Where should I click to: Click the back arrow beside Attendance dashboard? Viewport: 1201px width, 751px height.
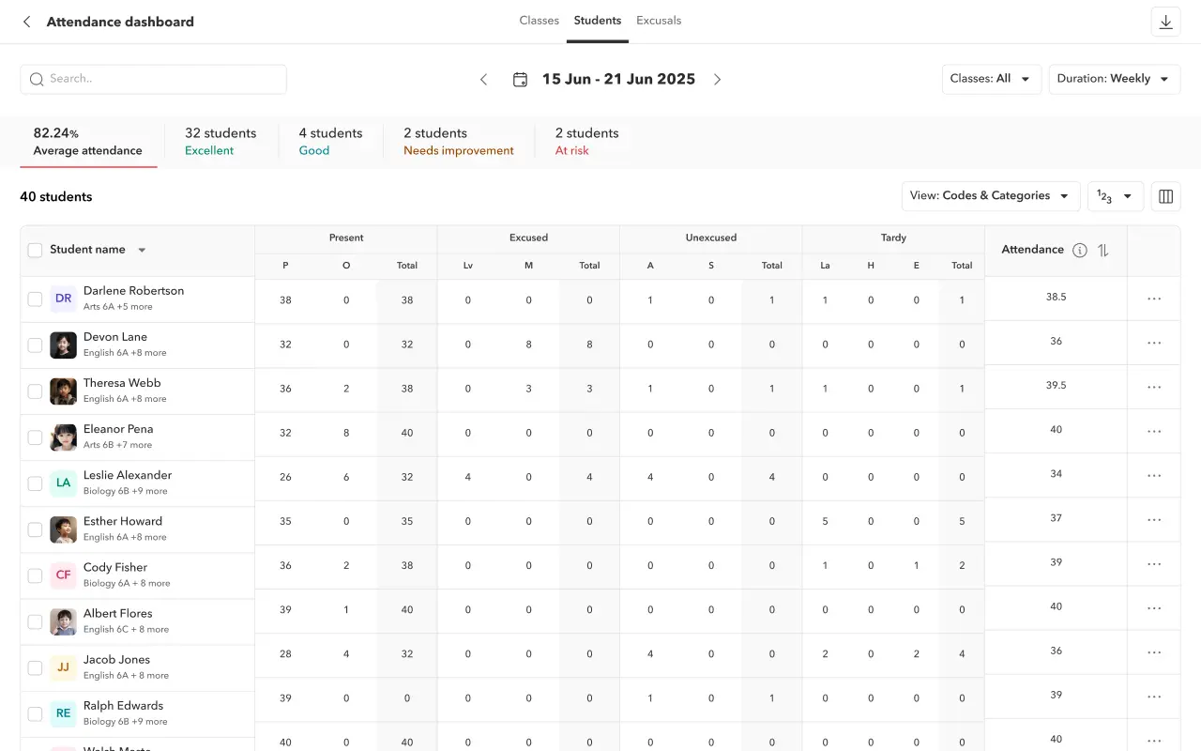(26, 22)
